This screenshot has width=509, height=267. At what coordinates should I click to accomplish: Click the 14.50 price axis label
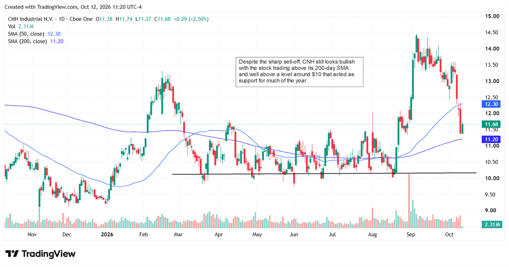[x=492, y=33]
